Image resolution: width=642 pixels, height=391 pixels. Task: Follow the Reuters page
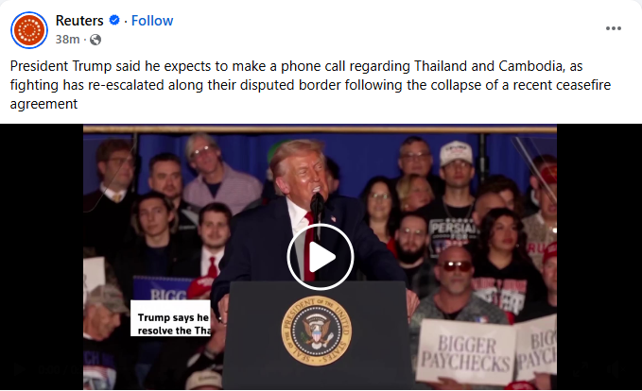(152, 21)
